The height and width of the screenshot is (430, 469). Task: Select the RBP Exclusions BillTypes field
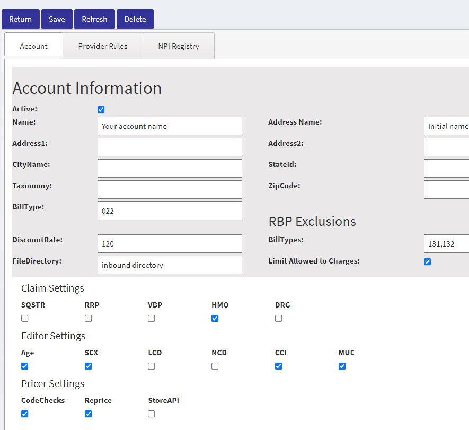(446, 244)
